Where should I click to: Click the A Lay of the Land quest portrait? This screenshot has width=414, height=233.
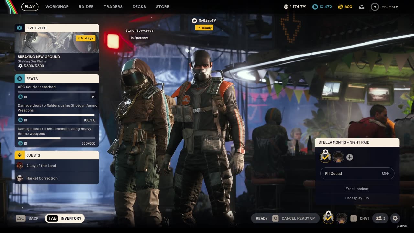pyautogui.click(x=20, y=166)
